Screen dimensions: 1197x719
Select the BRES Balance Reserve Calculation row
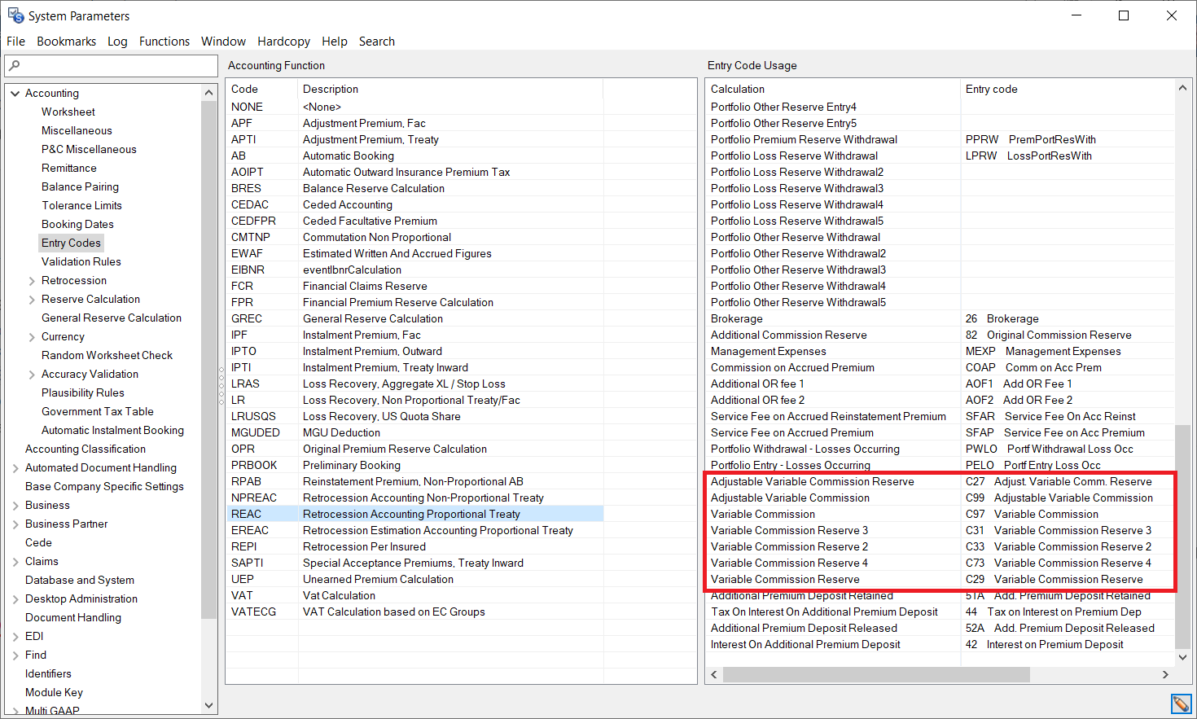373,188
